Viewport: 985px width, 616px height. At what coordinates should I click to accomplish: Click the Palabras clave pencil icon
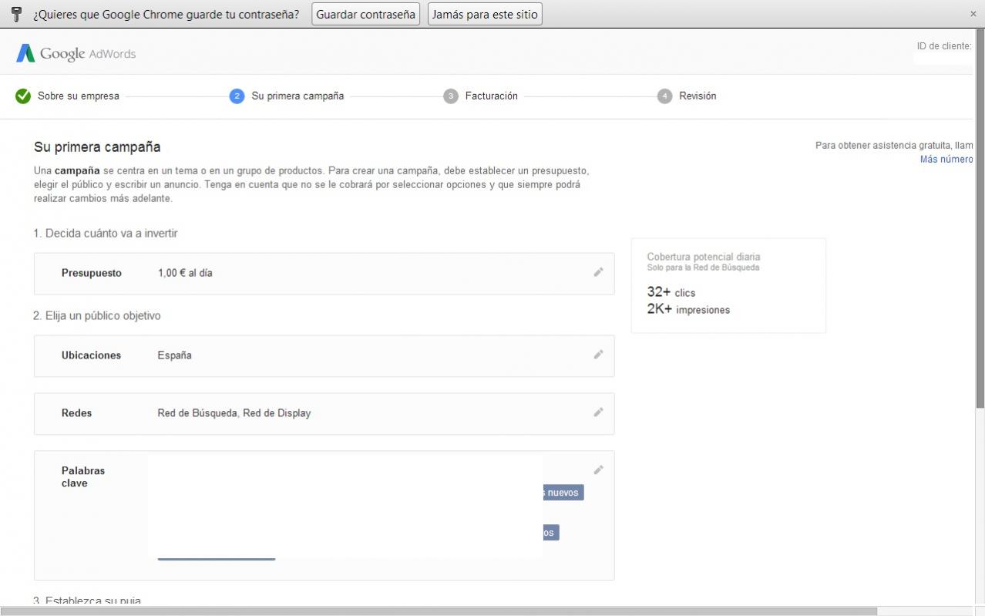pos(598,470)
